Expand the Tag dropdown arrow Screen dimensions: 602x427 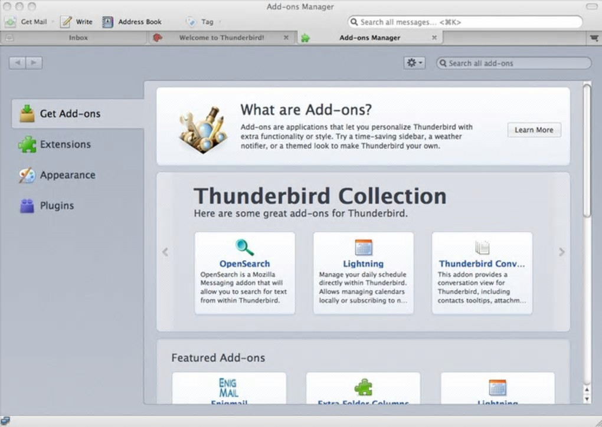(220, 22)
